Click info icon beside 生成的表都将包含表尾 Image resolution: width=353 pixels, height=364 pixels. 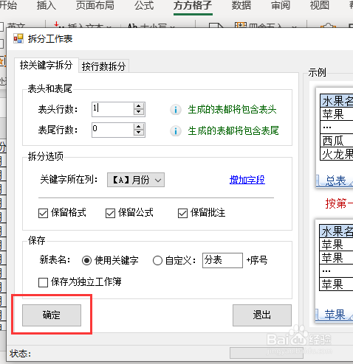176,131
